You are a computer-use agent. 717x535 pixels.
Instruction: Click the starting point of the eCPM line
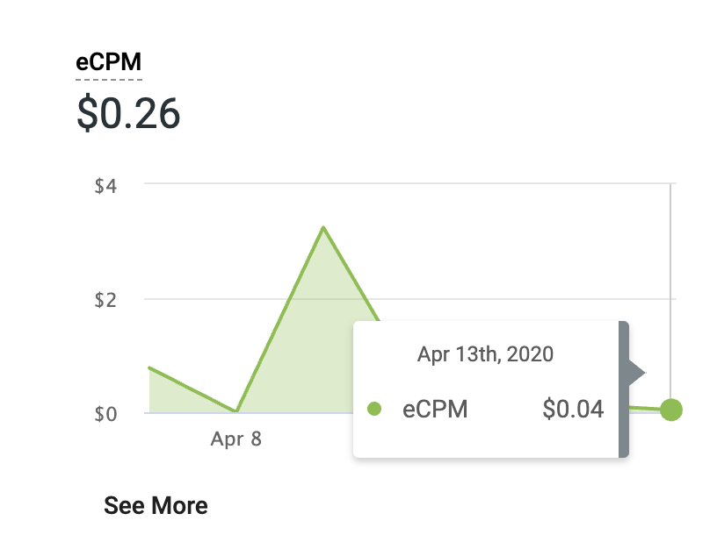click(x=149, y=367)
